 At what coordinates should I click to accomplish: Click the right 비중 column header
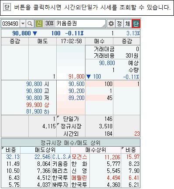(x=130, y=150)
